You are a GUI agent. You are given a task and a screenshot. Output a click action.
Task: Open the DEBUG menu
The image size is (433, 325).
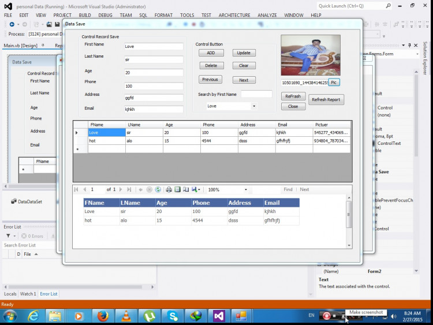point(105,15)
